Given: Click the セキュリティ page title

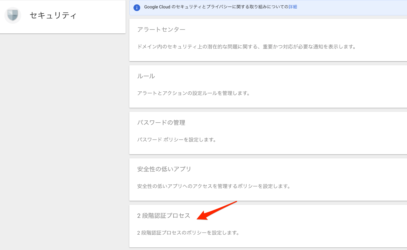Looking at the screenshot, I should click(x=53, y=15).
